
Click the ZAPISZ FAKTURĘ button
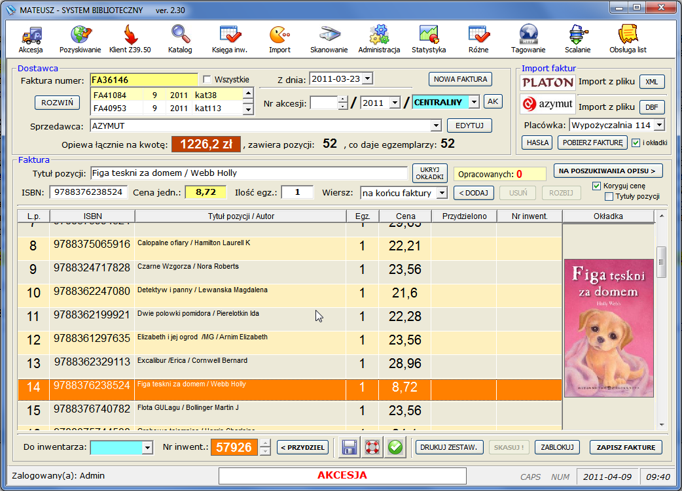(x=626, y=447)
